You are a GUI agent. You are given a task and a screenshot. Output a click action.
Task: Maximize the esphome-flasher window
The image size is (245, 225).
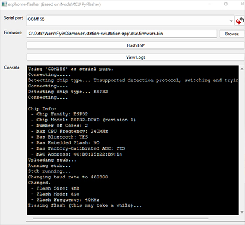point(226,4)
